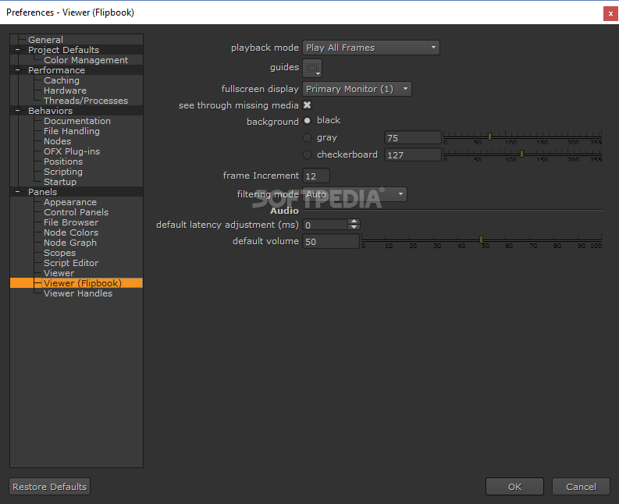Click the default latency adjustment field
619x504 pixels.
coord(326,225)
